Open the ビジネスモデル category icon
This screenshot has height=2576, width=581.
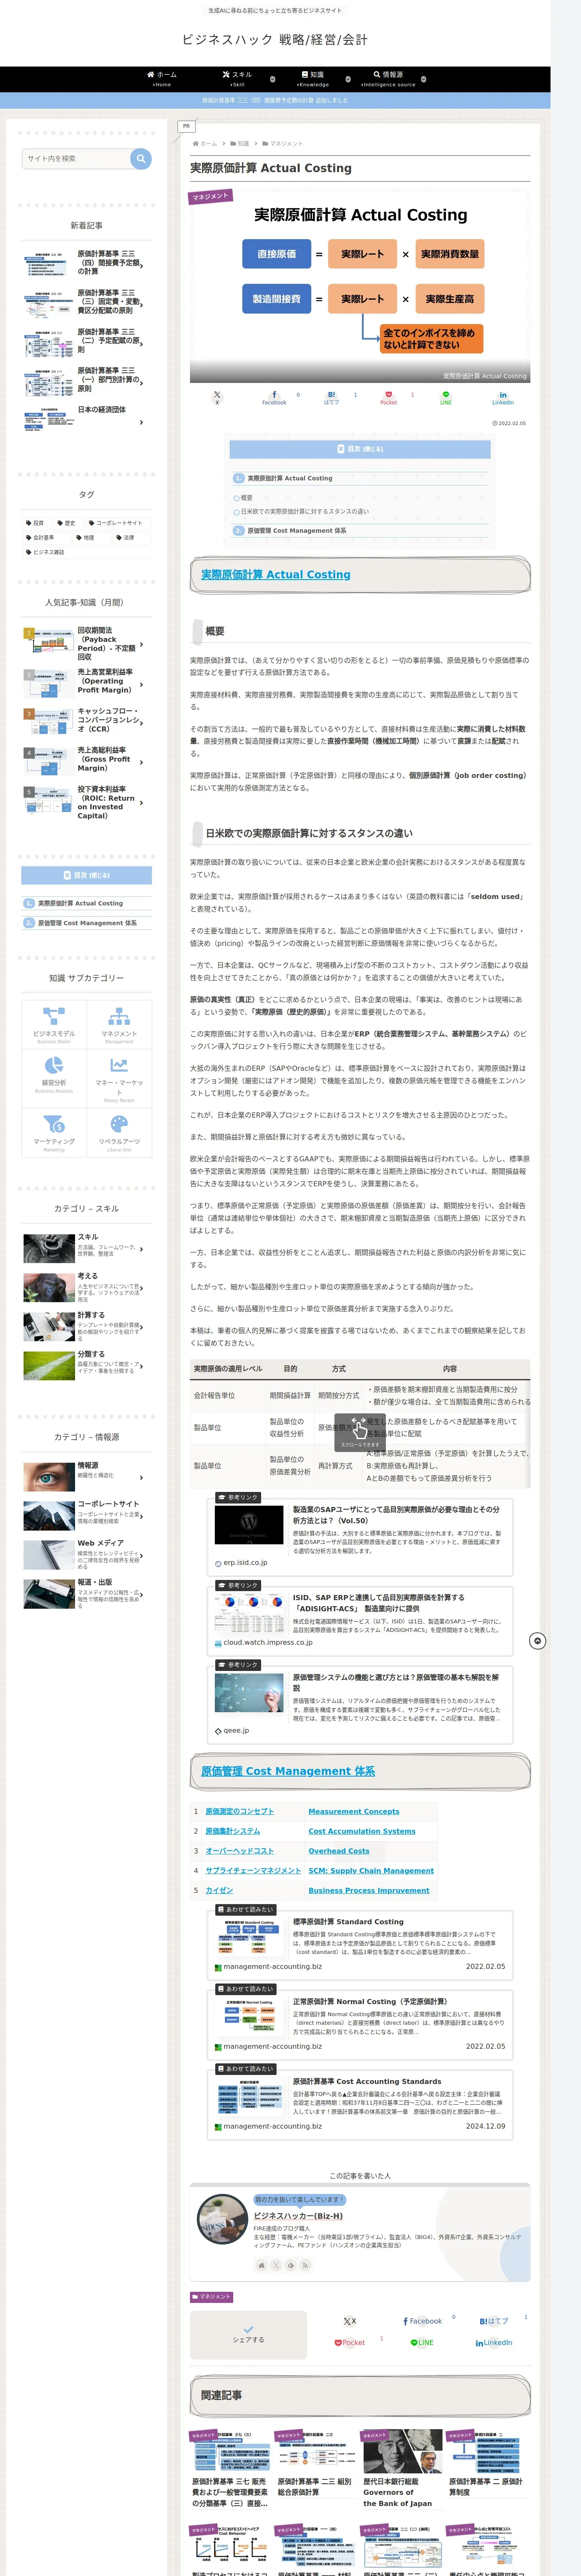tap(54, 1024)
